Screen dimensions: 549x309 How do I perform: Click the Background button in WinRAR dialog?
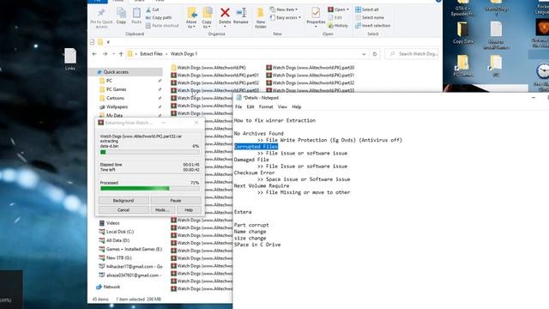coord(124,200)
